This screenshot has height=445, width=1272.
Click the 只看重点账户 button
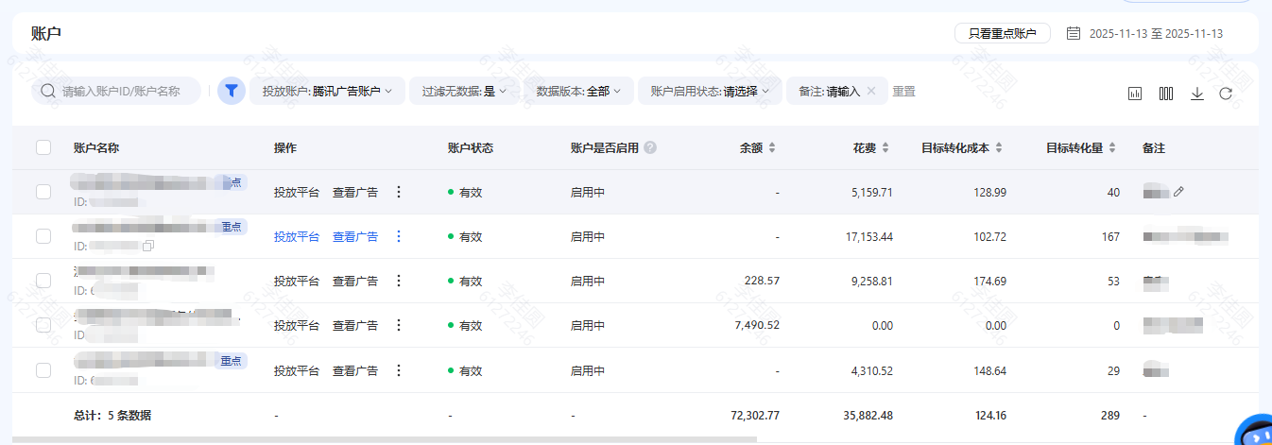click(x=1002, y=34)
